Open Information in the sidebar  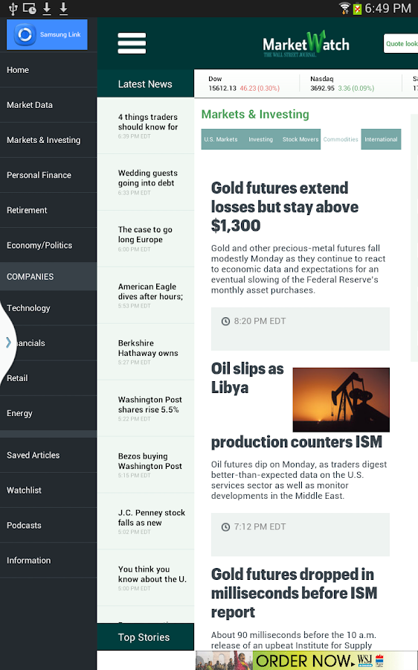[x=48, y=560]
